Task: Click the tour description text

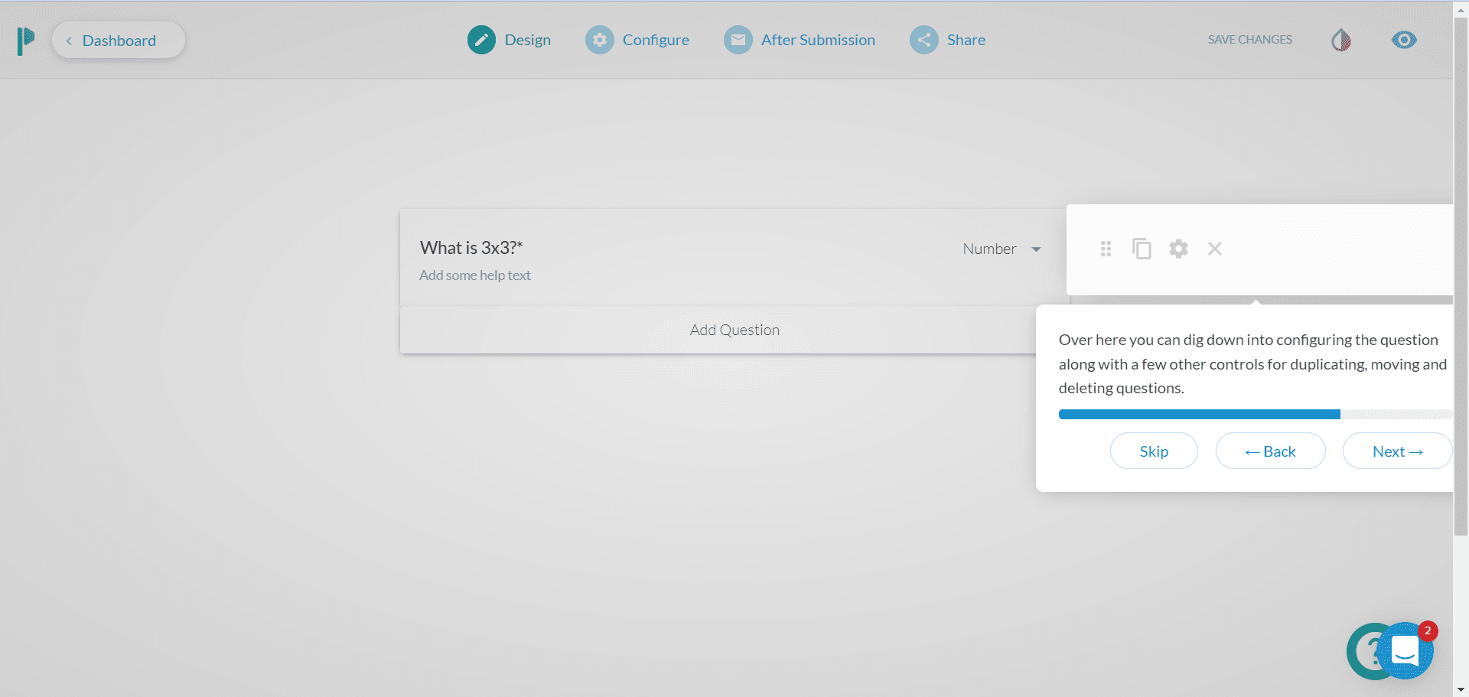Action: pyautogui.click(x=1252, y=364)
